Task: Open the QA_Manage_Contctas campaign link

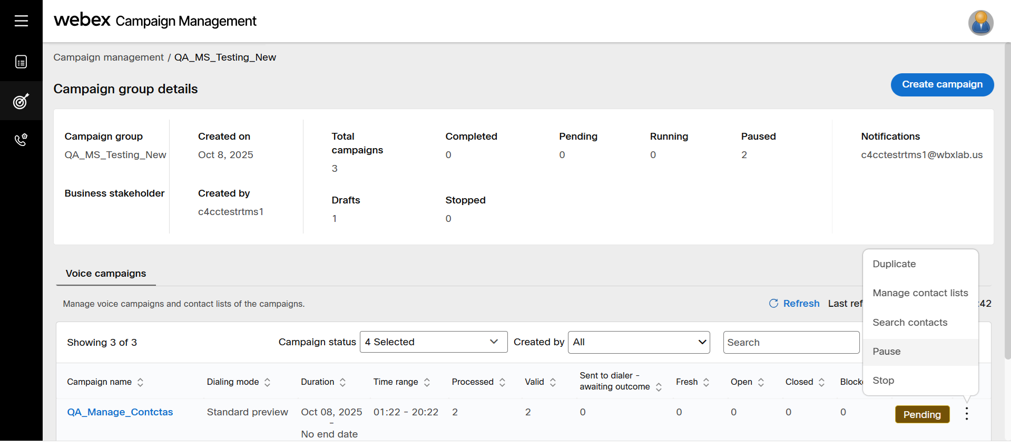Action: (x=120, y=412)
